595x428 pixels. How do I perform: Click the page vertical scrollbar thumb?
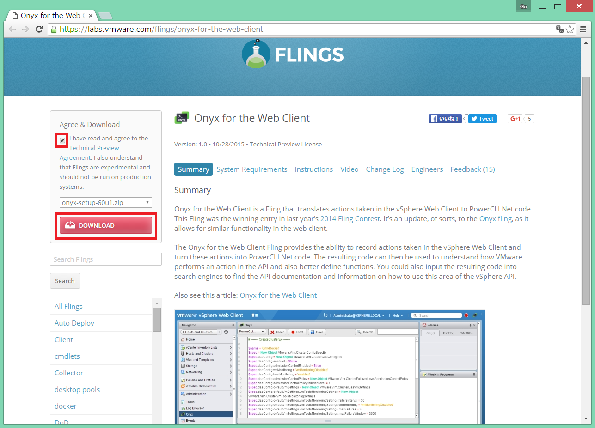click(x=586, y=190)
